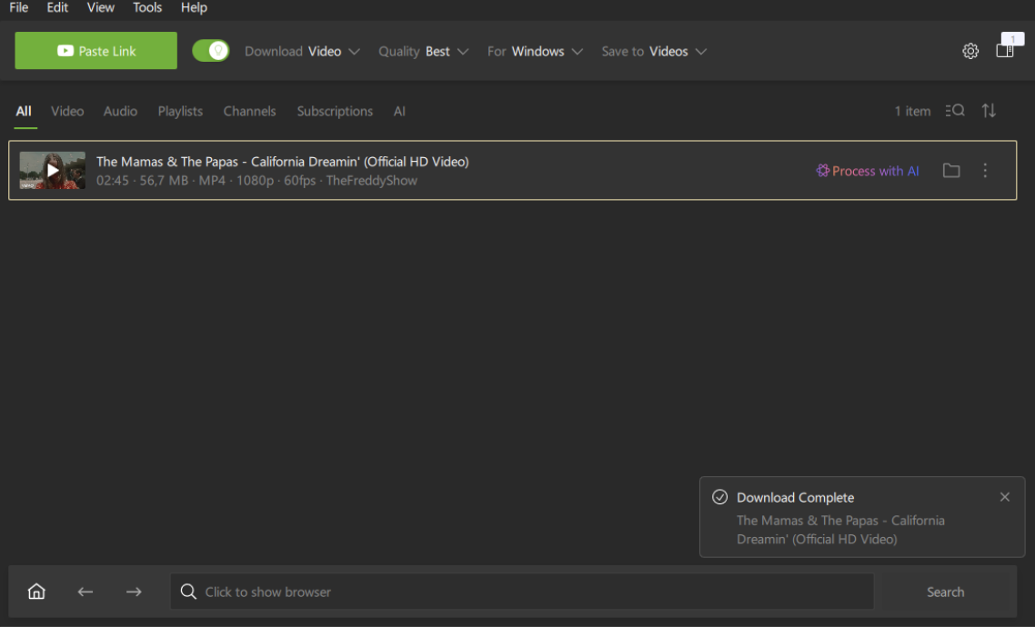Switch to the Channels tab

point(249,112)
